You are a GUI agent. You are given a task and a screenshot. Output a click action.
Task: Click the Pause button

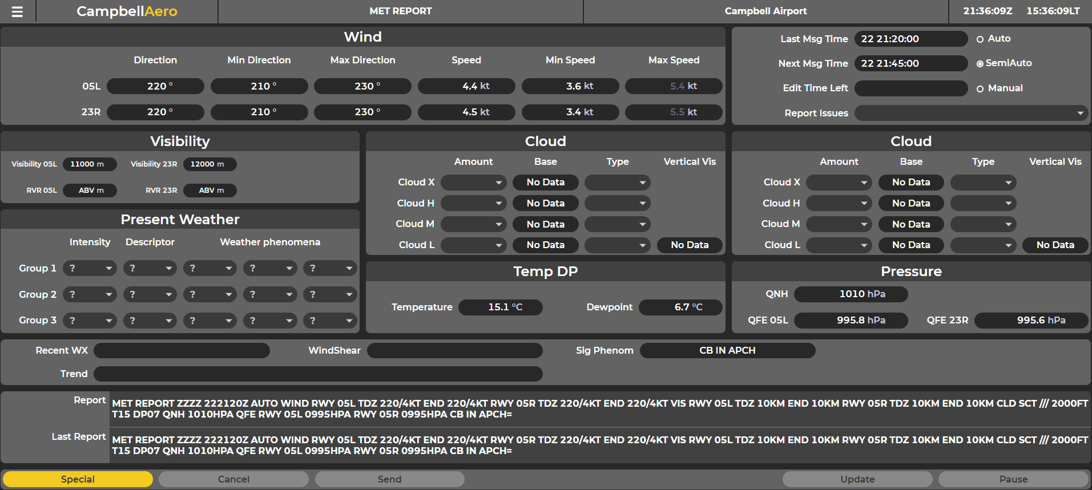1013,479
